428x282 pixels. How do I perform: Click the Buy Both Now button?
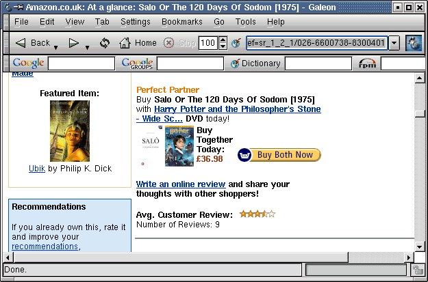coord(279,155)
